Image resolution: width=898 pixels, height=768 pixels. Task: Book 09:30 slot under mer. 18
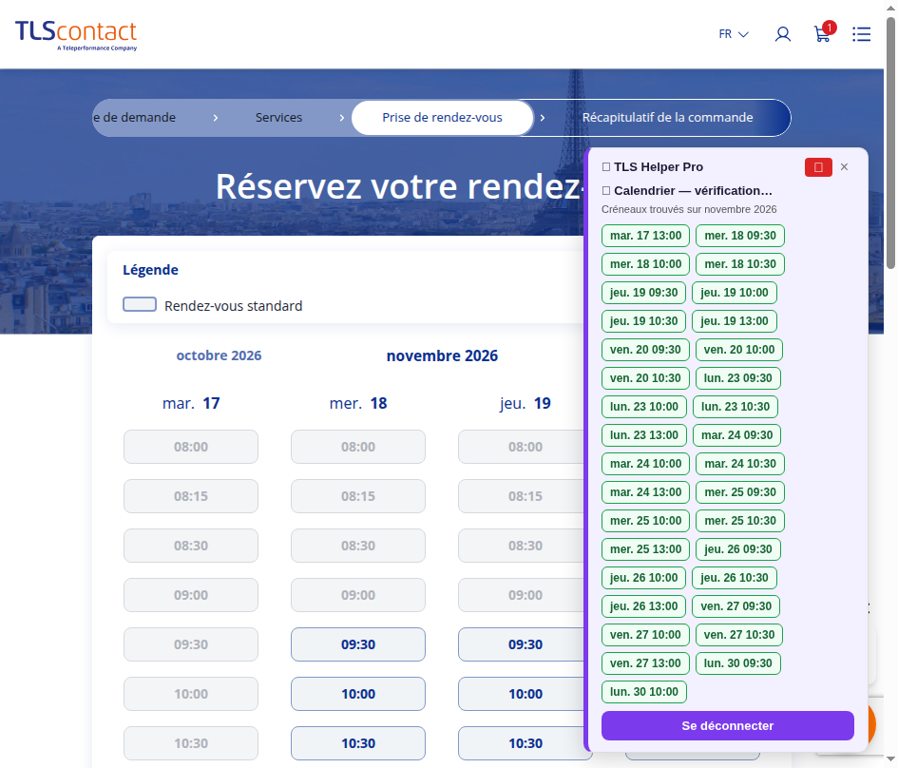(358, 644)
